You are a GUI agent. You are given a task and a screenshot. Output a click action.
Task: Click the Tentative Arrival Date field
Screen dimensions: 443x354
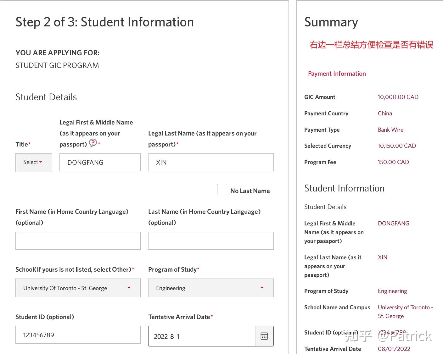(201, 336)
